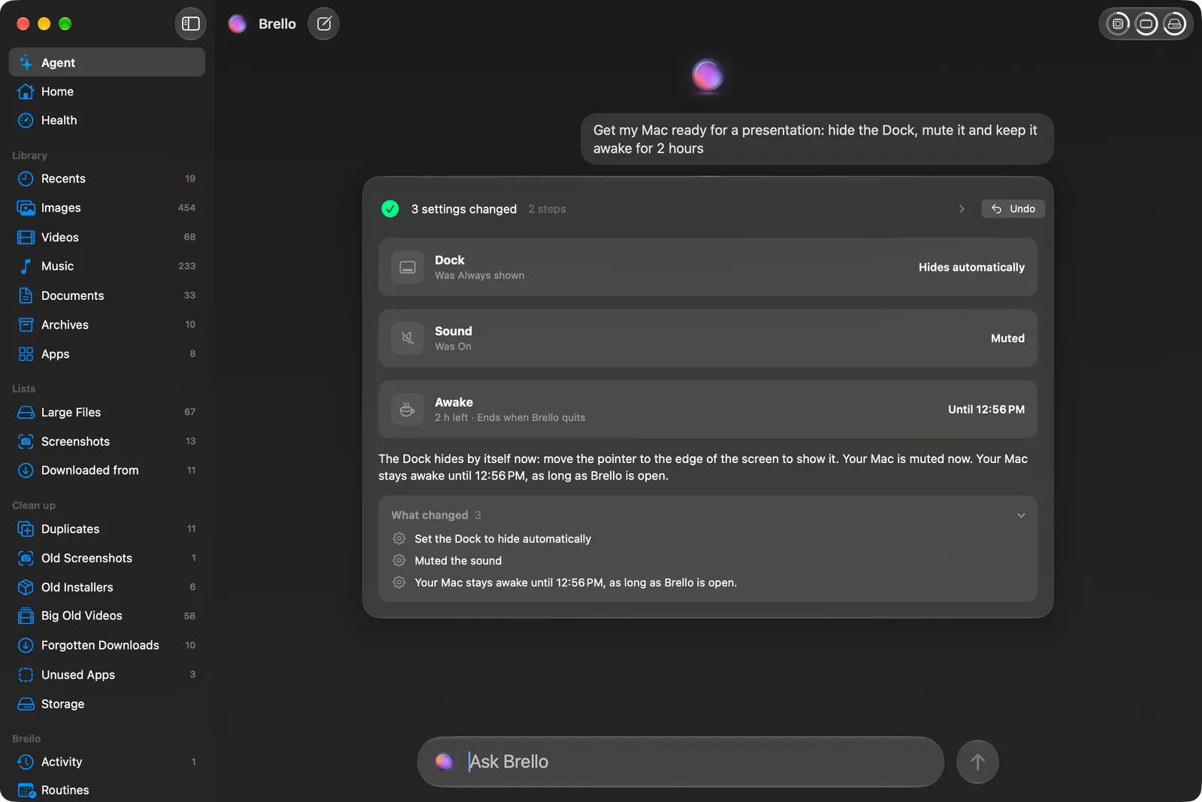Click the Dock 'Hides automatically' row
The image size is (1202, 802).
pos(708,267)
